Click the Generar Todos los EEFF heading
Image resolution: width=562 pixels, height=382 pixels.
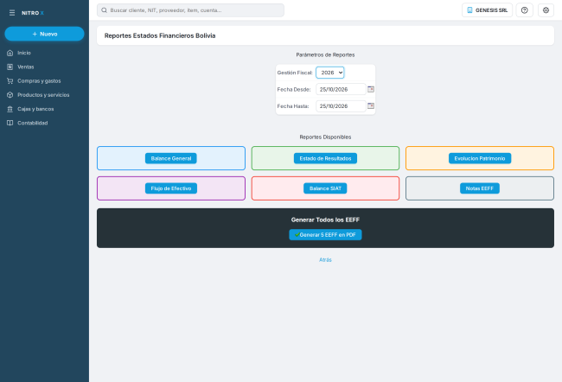click(325, 220)
